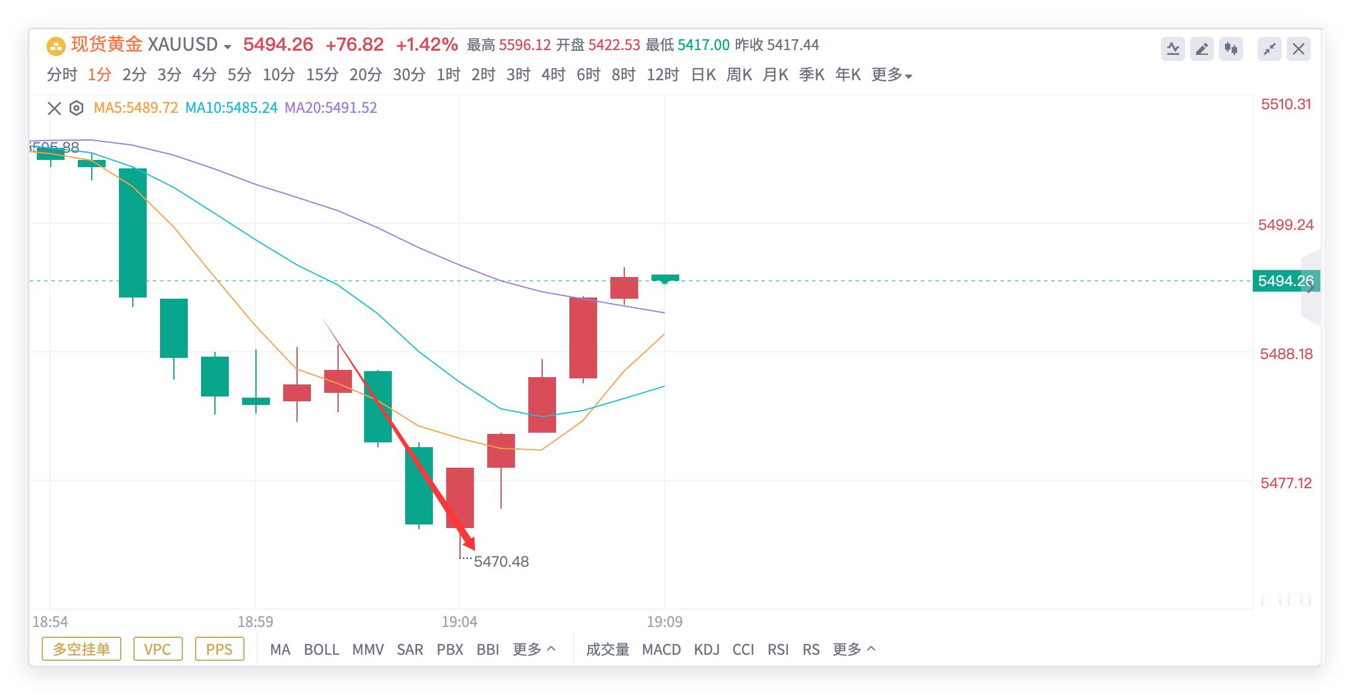Toggle the 多空挂单 overlay
This screenshot has width=1350, height=694.
[82, 649]
